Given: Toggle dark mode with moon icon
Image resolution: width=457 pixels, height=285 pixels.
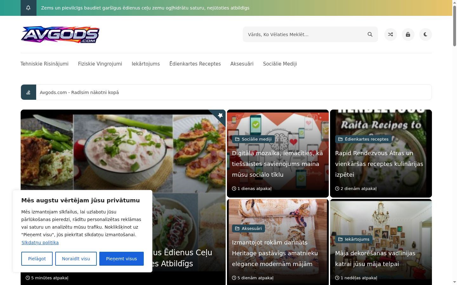Looking at the screenshot, I should click(426, 35).
